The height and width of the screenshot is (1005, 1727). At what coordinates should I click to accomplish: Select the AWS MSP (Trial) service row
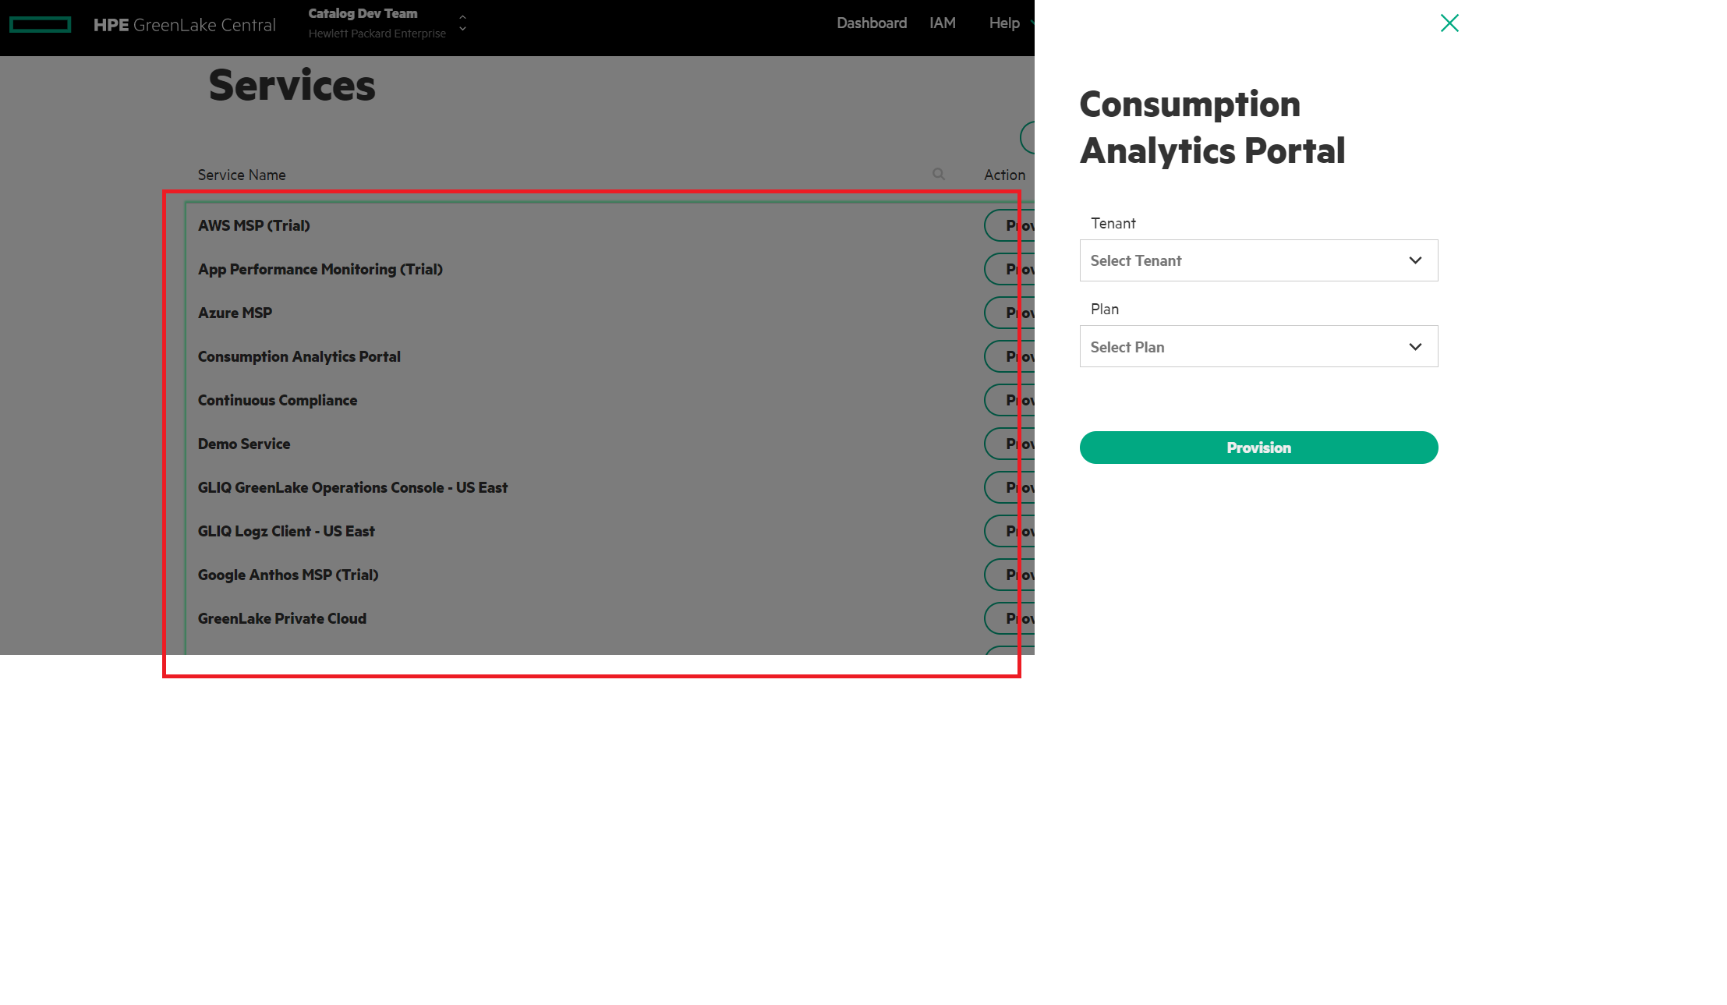click(254, 225)
